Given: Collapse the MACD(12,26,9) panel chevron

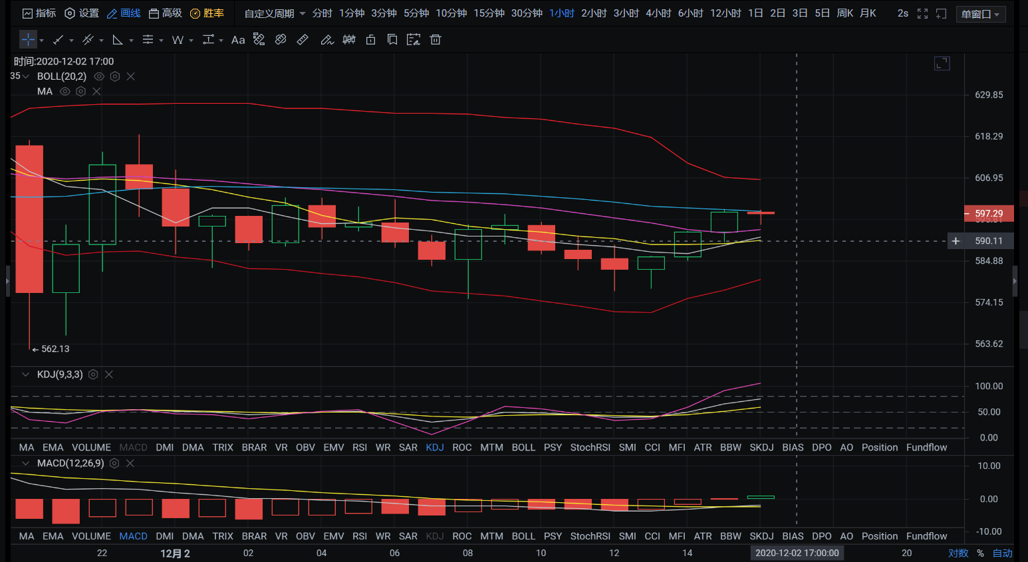Looking at the screenshot, I should [25, 463].
